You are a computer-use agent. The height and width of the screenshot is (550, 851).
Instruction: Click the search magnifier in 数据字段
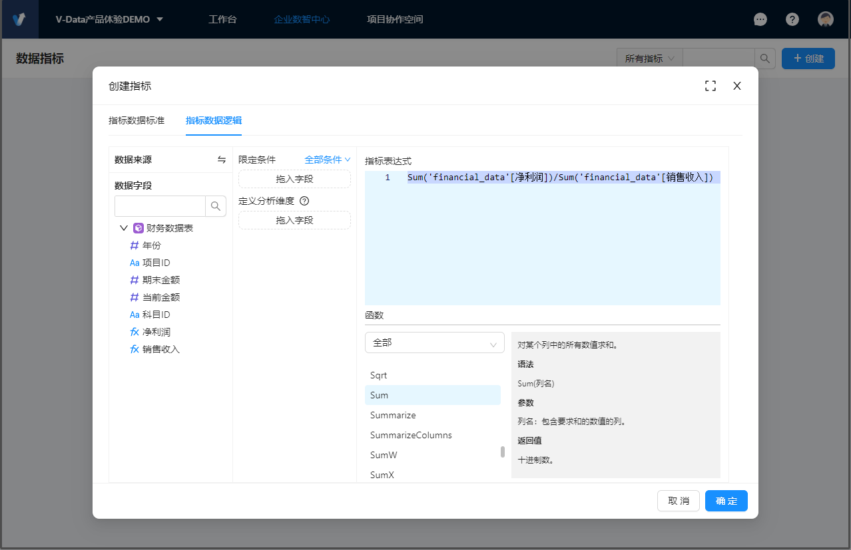[x=216, y=206]
